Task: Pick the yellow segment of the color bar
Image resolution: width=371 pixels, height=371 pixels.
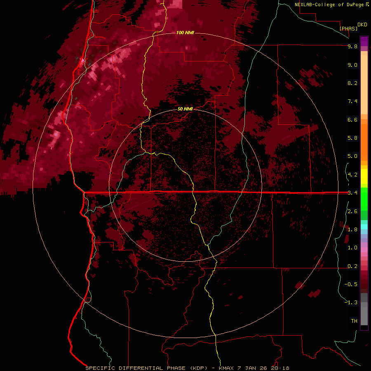Action: [364, 176]
